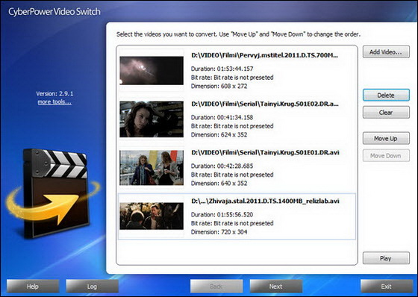Select the Tainyi.Krug.S01E01 thumbnail
The height and width of the screenshot is (297, 418).
tap(152, 168)
